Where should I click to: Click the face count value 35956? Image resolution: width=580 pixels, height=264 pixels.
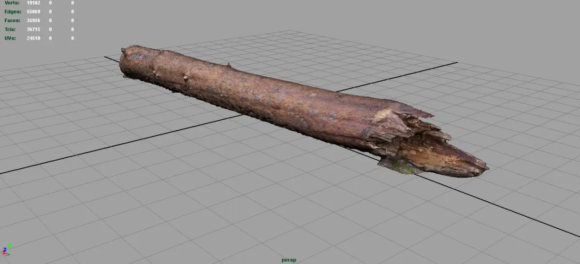click(x=34, y=20)
